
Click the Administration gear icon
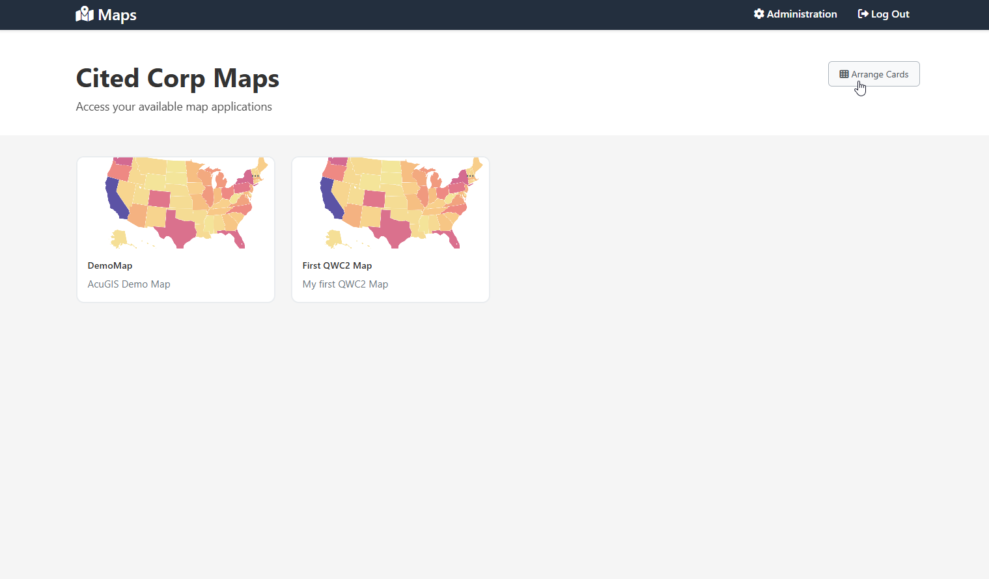pos(759,14)
